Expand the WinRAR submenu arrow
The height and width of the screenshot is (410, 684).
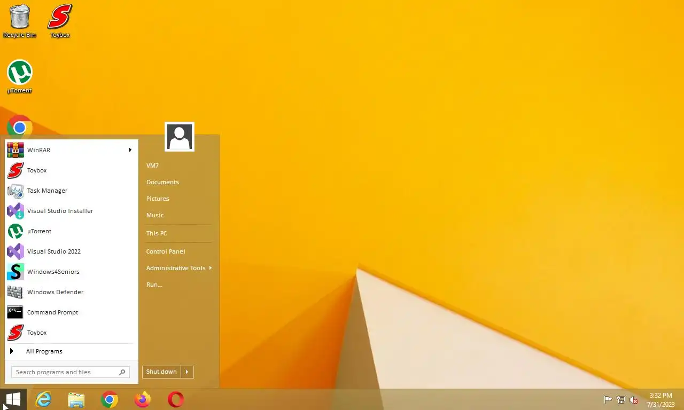pyautogui.click(x=130, y=150)
